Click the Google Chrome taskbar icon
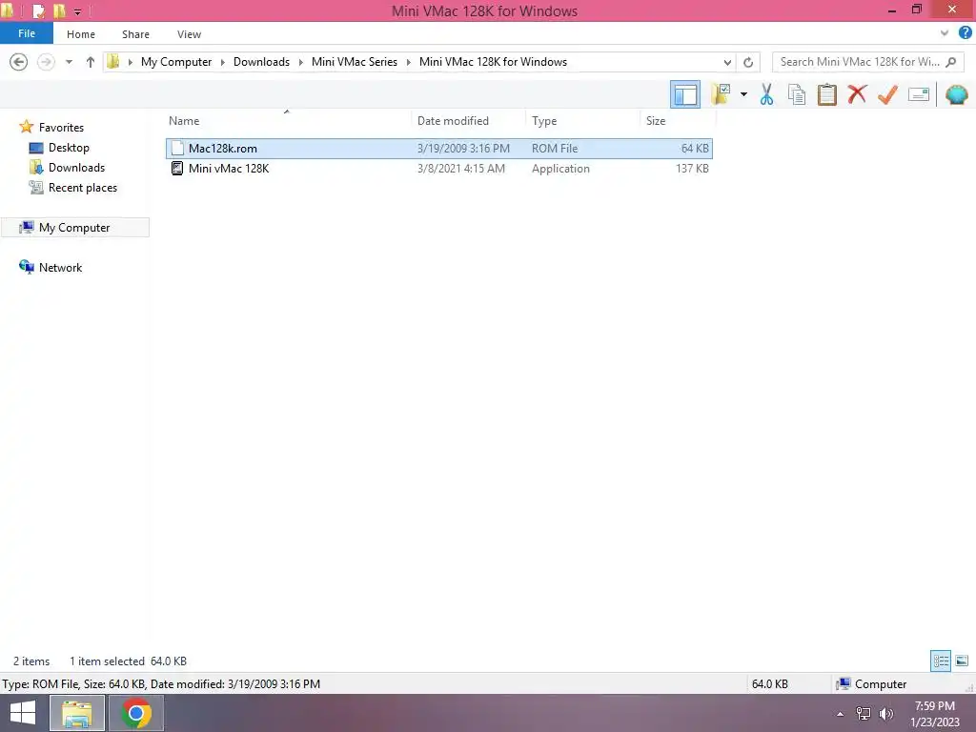The height and width of the screenshot is (732, 976). 136,713
